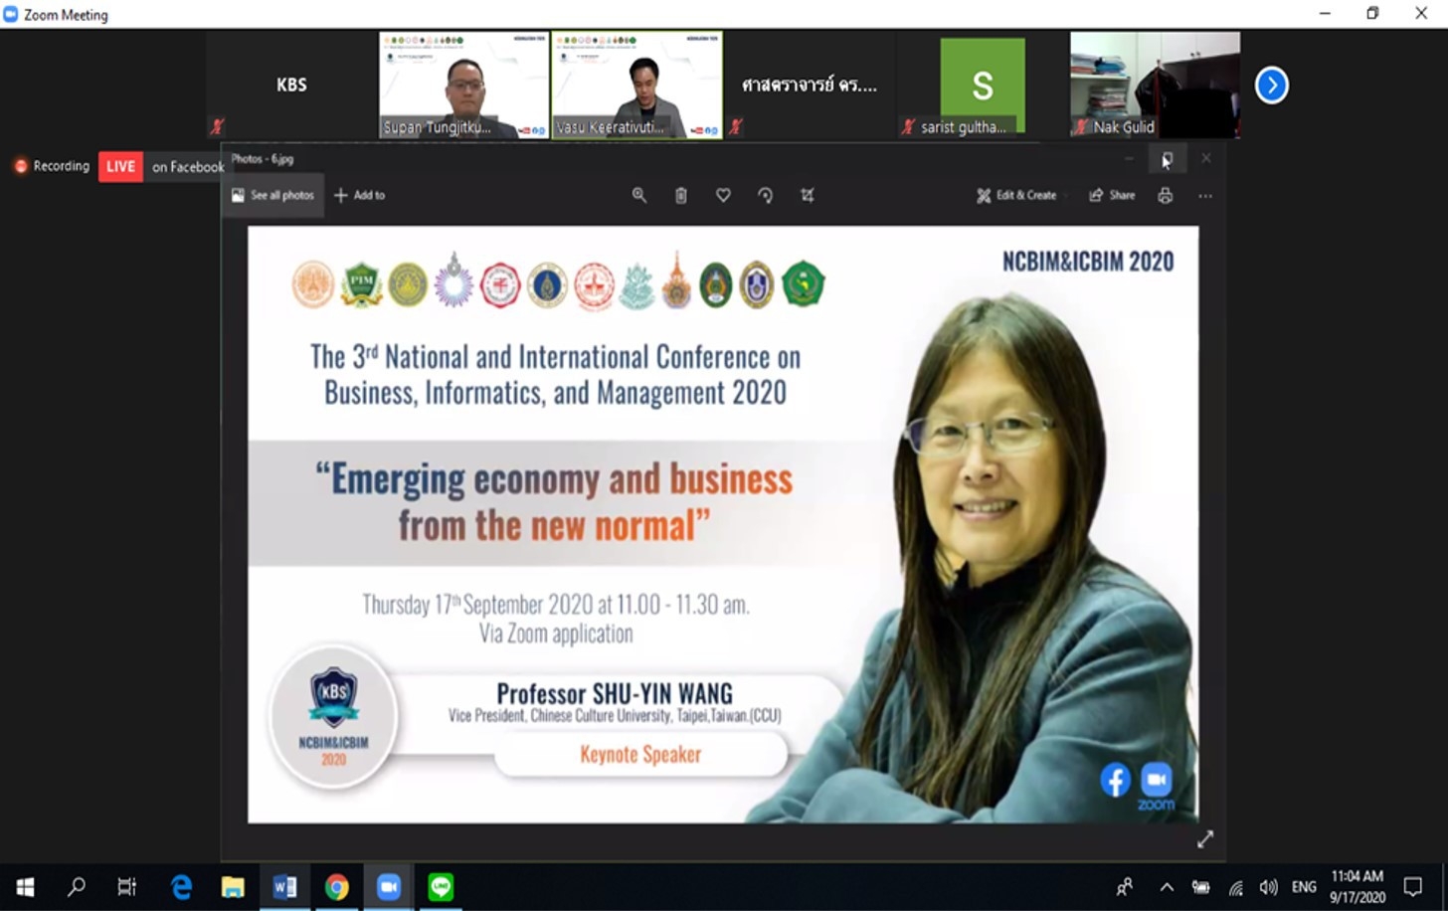
Task: Open Task View on the taskbar
Action: (127, 886)
